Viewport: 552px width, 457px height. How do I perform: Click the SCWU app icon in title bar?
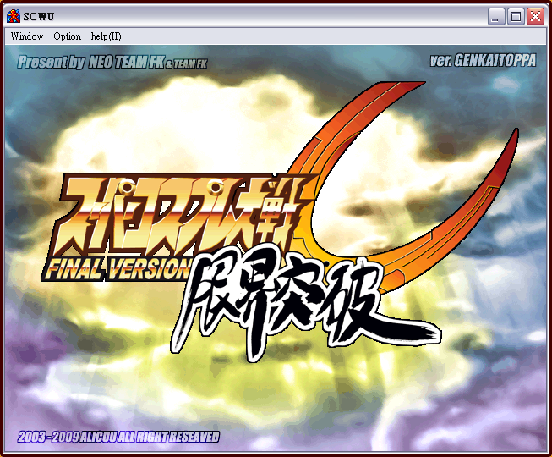[x=14, y=16]
